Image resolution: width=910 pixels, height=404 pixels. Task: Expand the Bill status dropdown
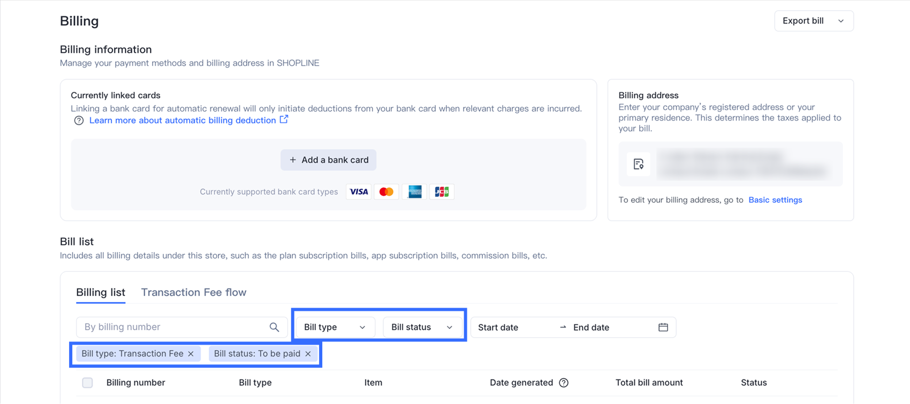[422, 327]
